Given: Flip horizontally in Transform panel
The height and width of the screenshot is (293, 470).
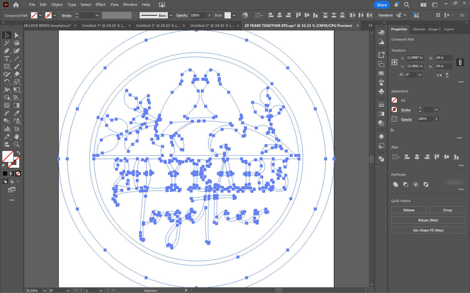Looking at the screenshot, I should (439, 75).
